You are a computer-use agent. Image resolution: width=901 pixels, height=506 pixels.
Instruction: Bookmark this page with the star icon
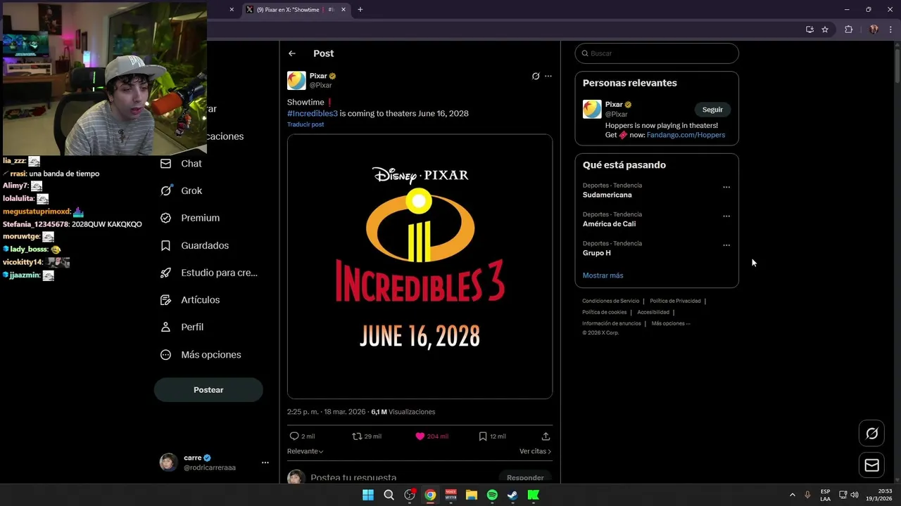[x=825, y=30]
